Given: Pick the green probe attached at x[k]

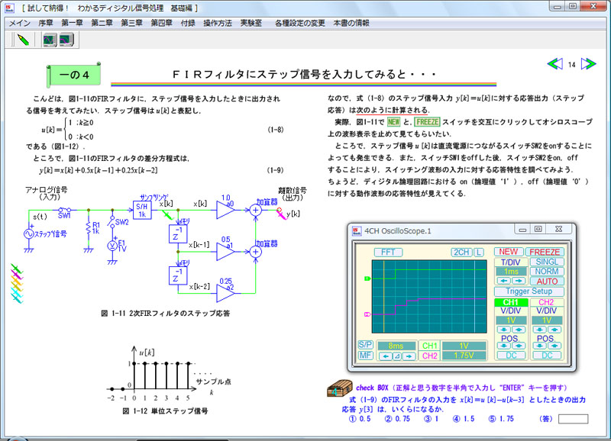Looking at the screenshot, I should [167, 214].
